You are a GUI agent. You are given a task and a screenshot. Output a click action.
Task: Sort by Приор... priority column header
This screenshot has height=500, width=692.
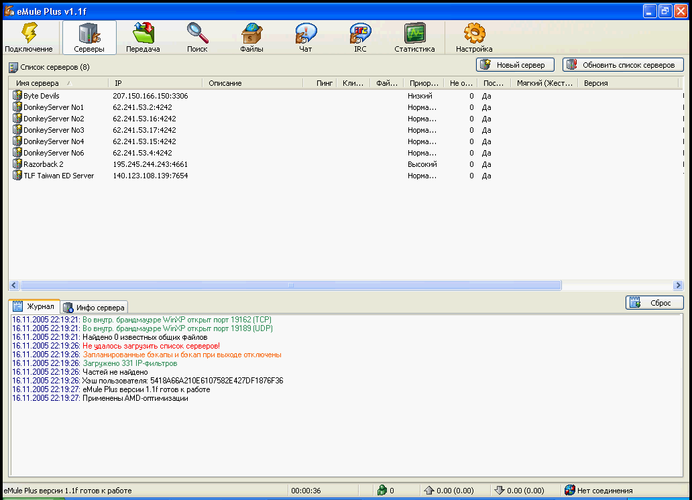[424, 83]
